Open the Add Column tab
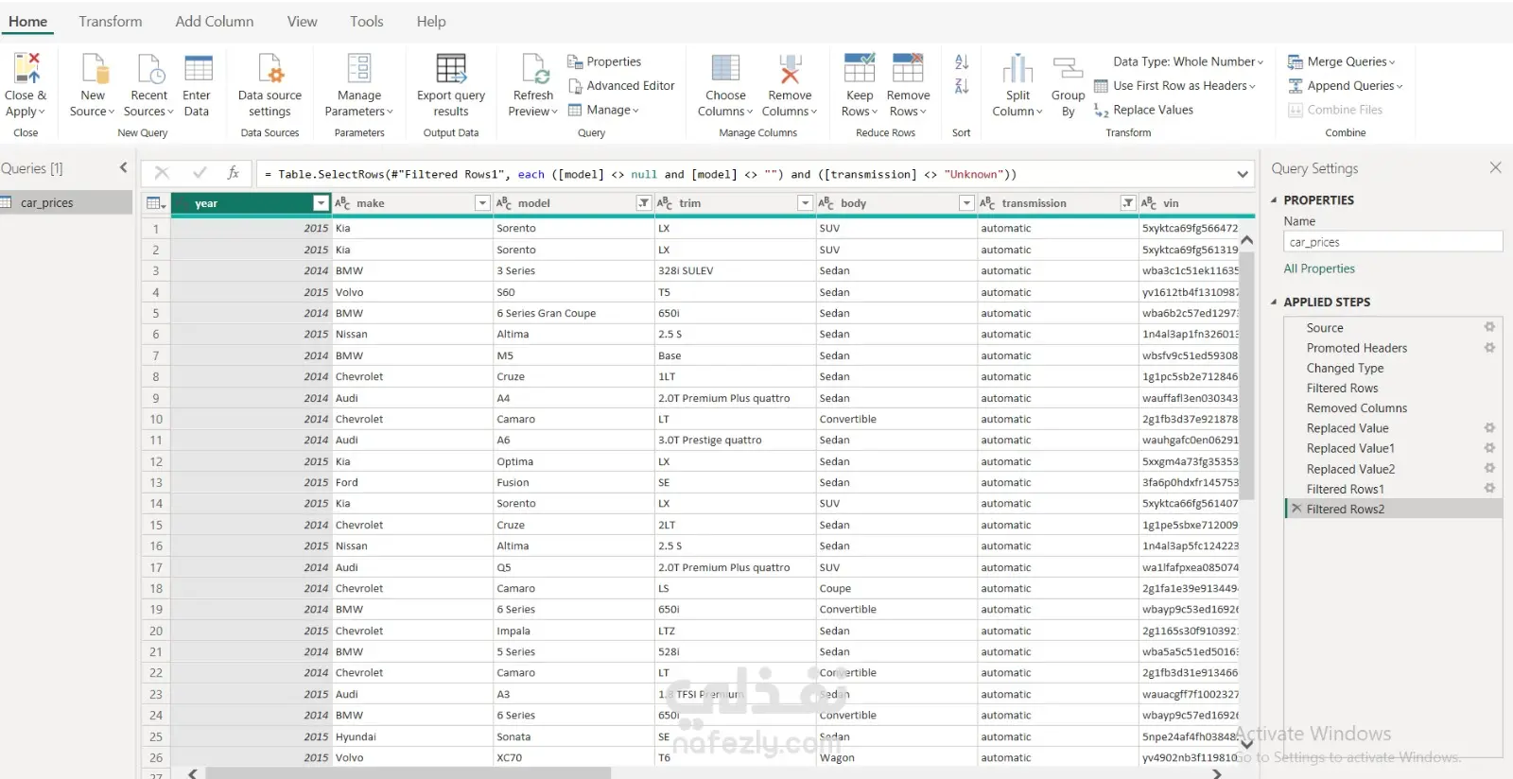 tap(215, 22)
